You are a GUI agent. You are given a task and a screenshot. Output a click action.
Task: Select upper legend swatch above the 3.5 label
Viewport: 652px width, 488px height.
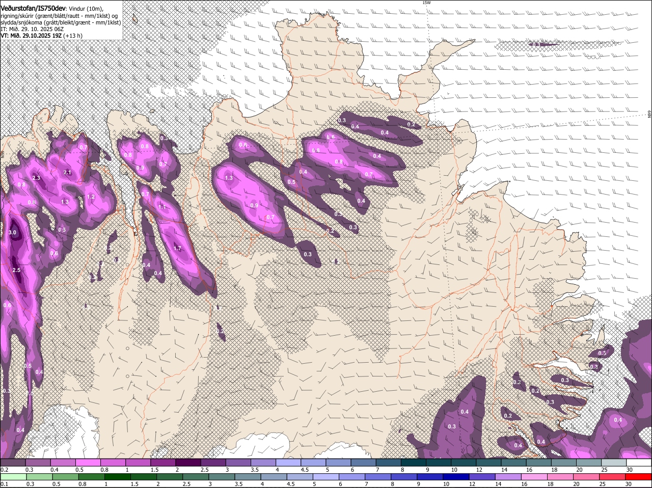pos(263,463)
